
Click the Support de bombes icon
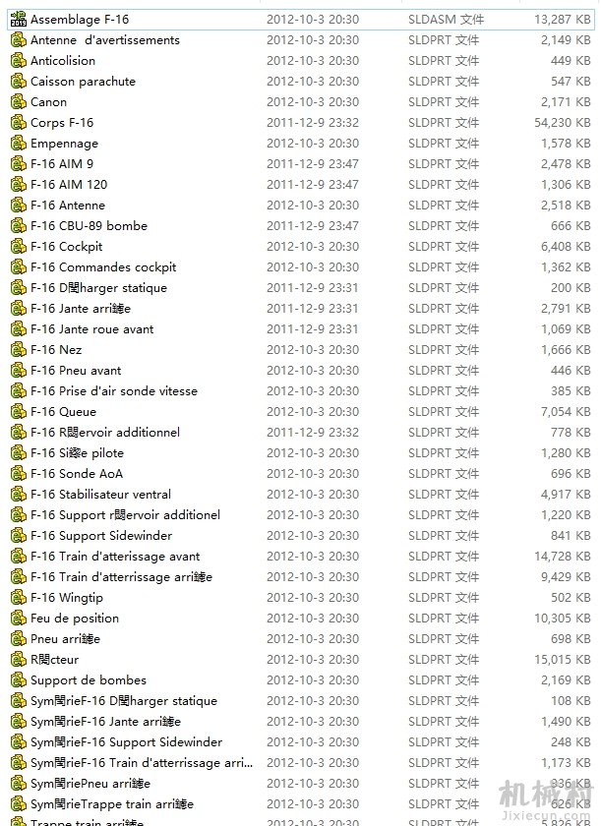point(19,680)
